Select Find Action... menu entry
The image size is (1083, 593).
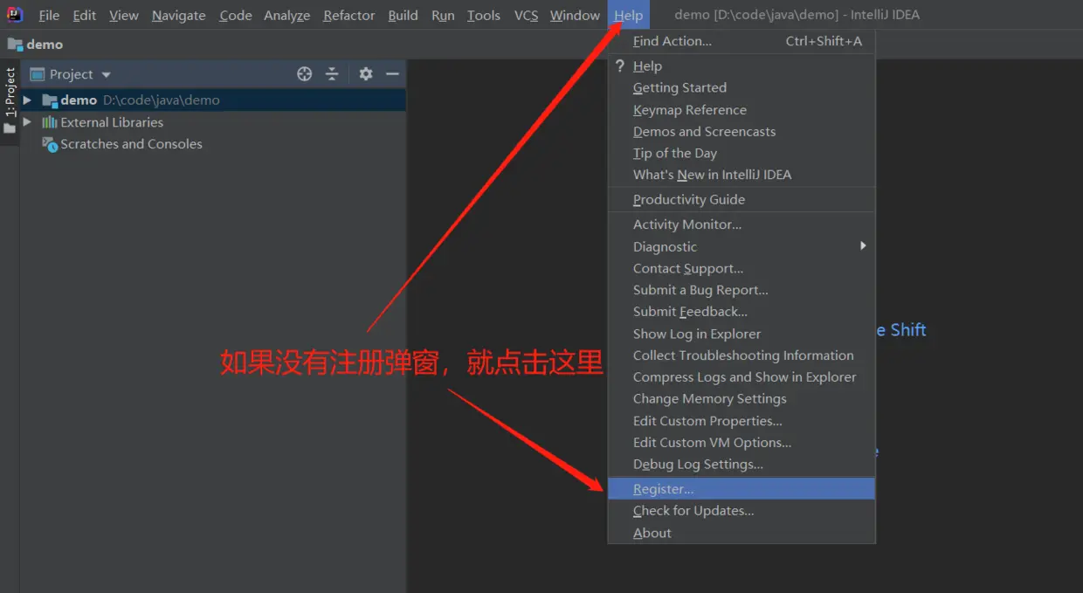point(742,41)
